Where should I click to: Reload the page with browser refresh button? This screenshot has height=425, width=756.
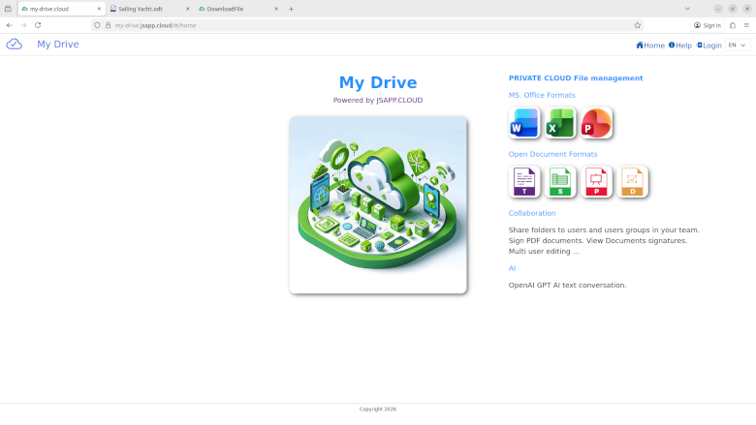point(38,25)
